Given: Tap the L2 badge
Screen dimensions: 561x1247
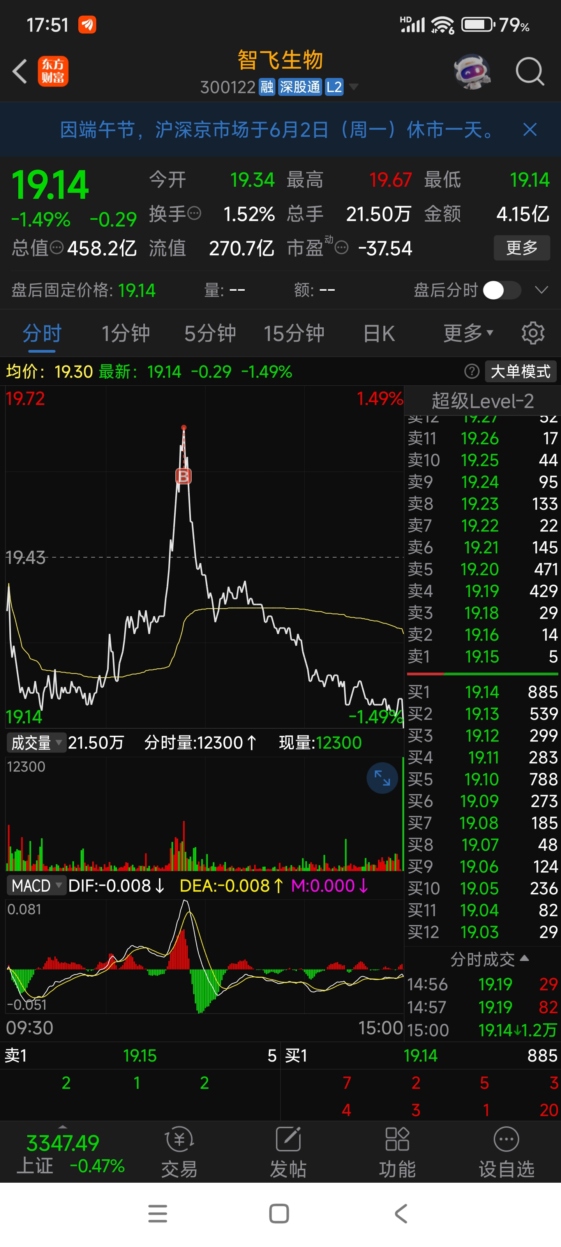Looking at the screenshot, I should [334, 87].
